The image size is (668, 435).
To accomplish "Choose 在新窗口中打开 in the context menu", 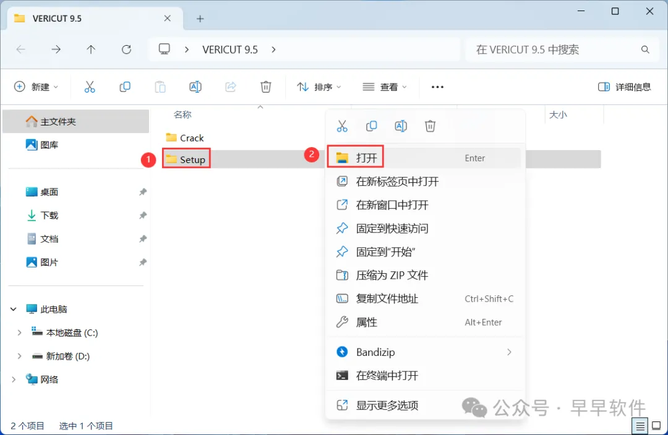I will coord(424,205).
